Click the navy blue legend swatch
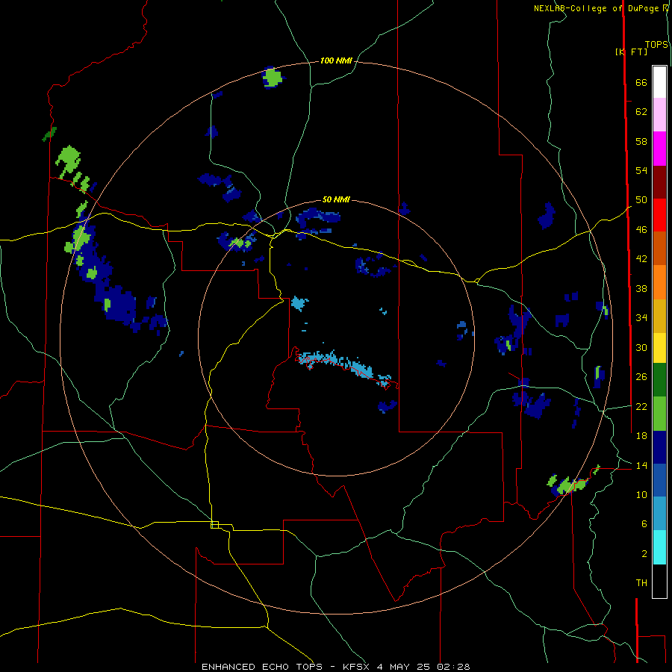The width and height of the screenshot is (672, 672). [x=659, y=447]
